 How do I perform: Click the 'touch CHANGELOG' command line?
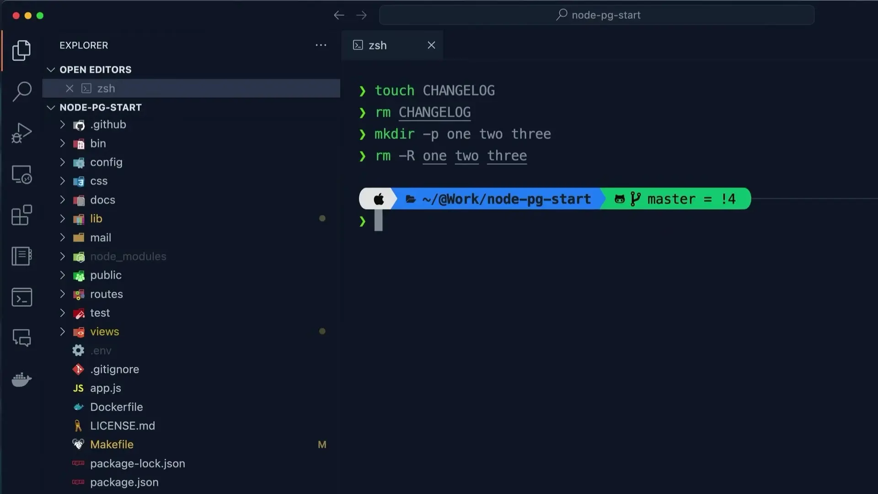[434, 91]
